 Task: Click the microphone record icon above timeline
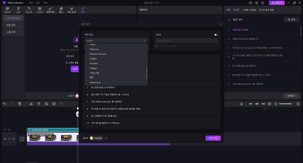pos(242,104)
